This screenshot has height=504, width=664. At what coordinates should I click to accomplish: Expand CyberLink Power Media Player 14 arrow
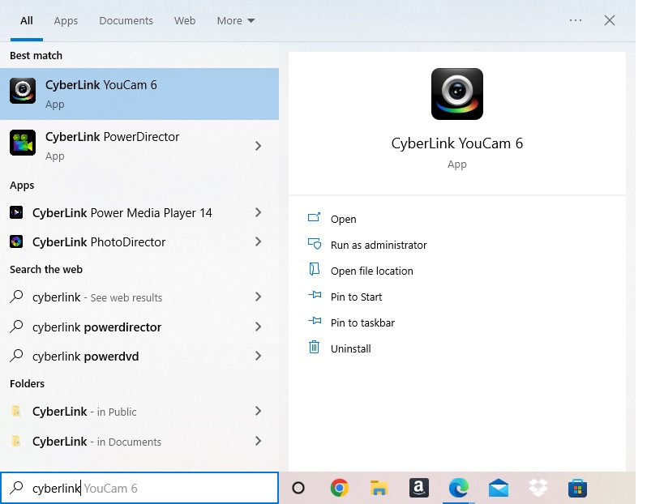(x=258, y=212)
